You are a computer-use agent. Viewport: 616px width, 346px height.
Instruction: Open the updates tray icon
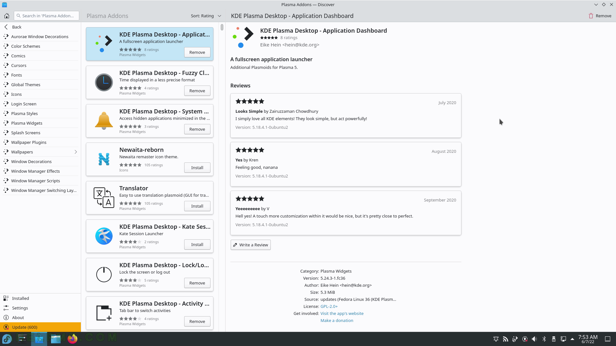point(525,339)
